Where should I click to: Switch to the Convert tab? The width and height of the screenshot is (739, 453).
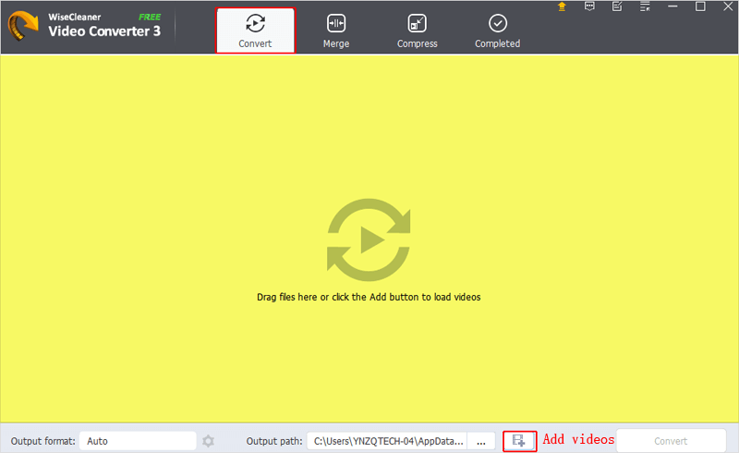(x=256, y=31)
